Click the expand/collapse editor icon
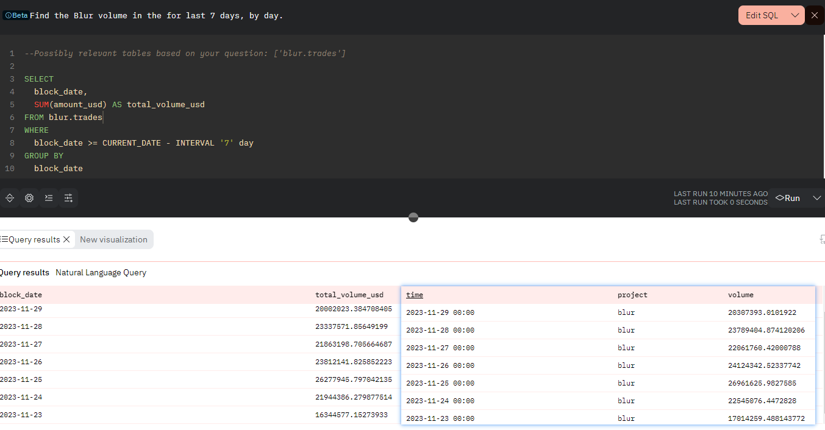825x430 pixels. point(10,198)
